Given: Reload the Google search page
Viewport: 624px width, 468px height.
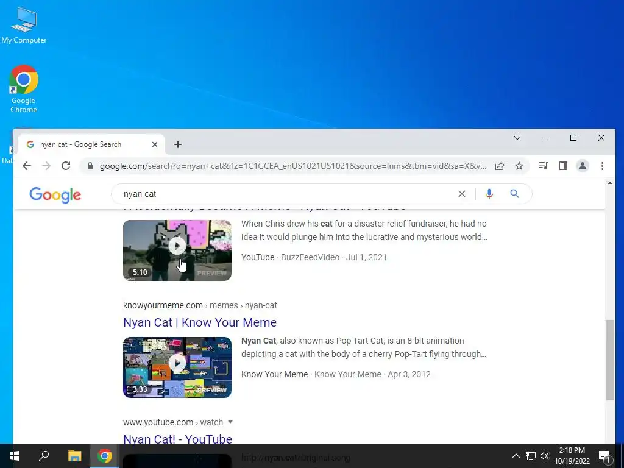Looking at the screenshot, I should click(66, 166).
